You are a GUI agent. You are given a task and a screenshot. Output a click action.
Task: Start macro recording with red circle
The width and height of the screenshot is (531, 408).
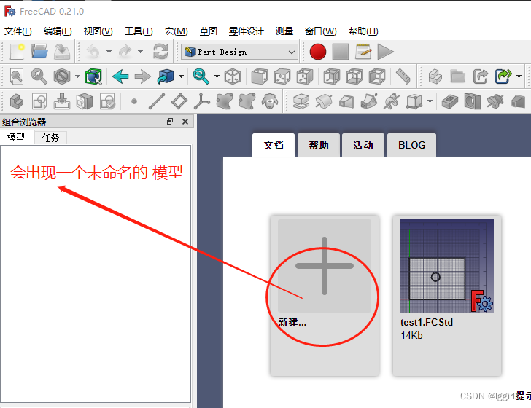[x=318, y=52]
